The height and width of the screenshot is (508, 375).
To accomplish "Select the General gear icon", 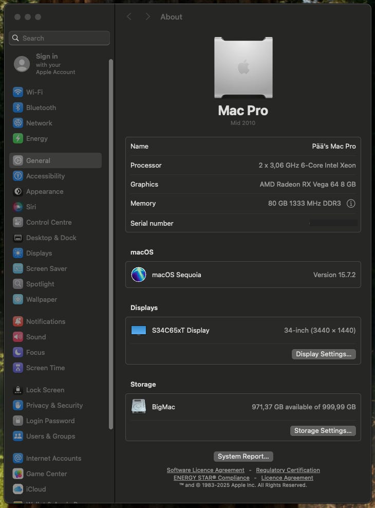I will coord(18,161).
